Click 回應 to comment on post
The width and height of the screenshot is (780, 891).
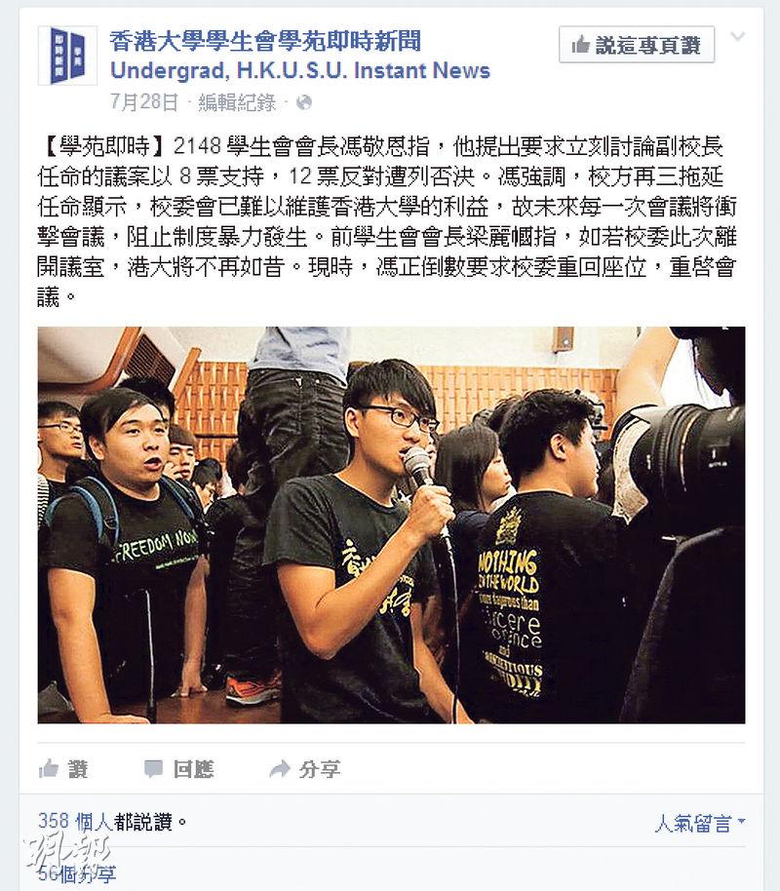[193, 769]
